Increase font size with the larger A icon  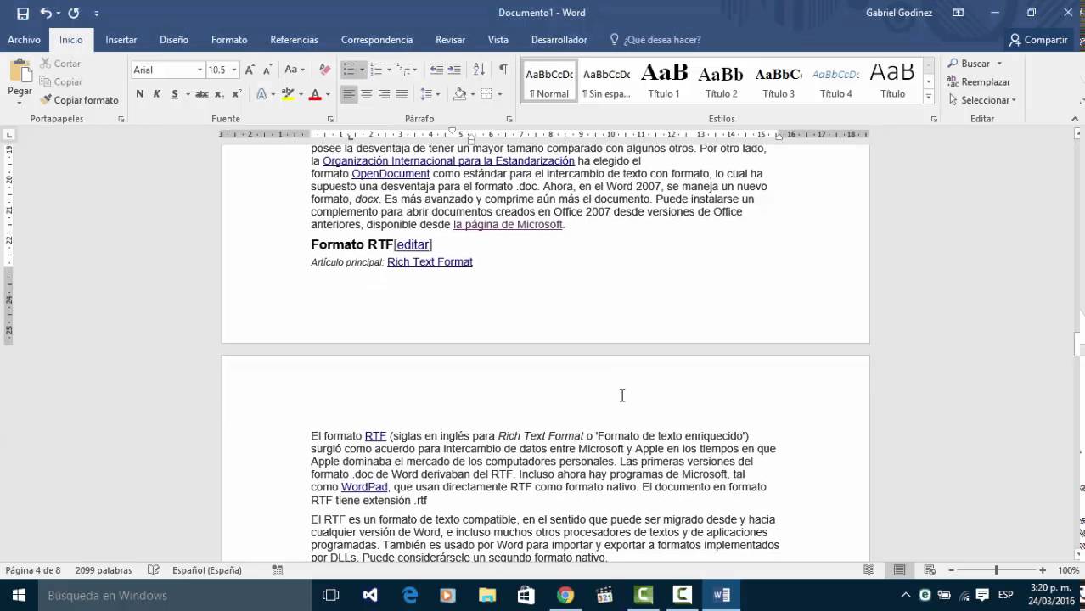[250, 70]
